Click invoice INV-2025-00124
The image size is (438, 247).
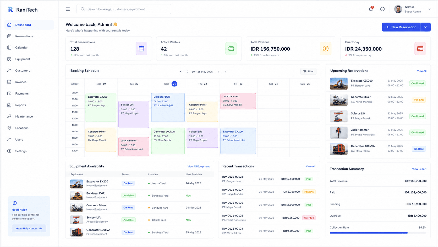coord(233,229)
